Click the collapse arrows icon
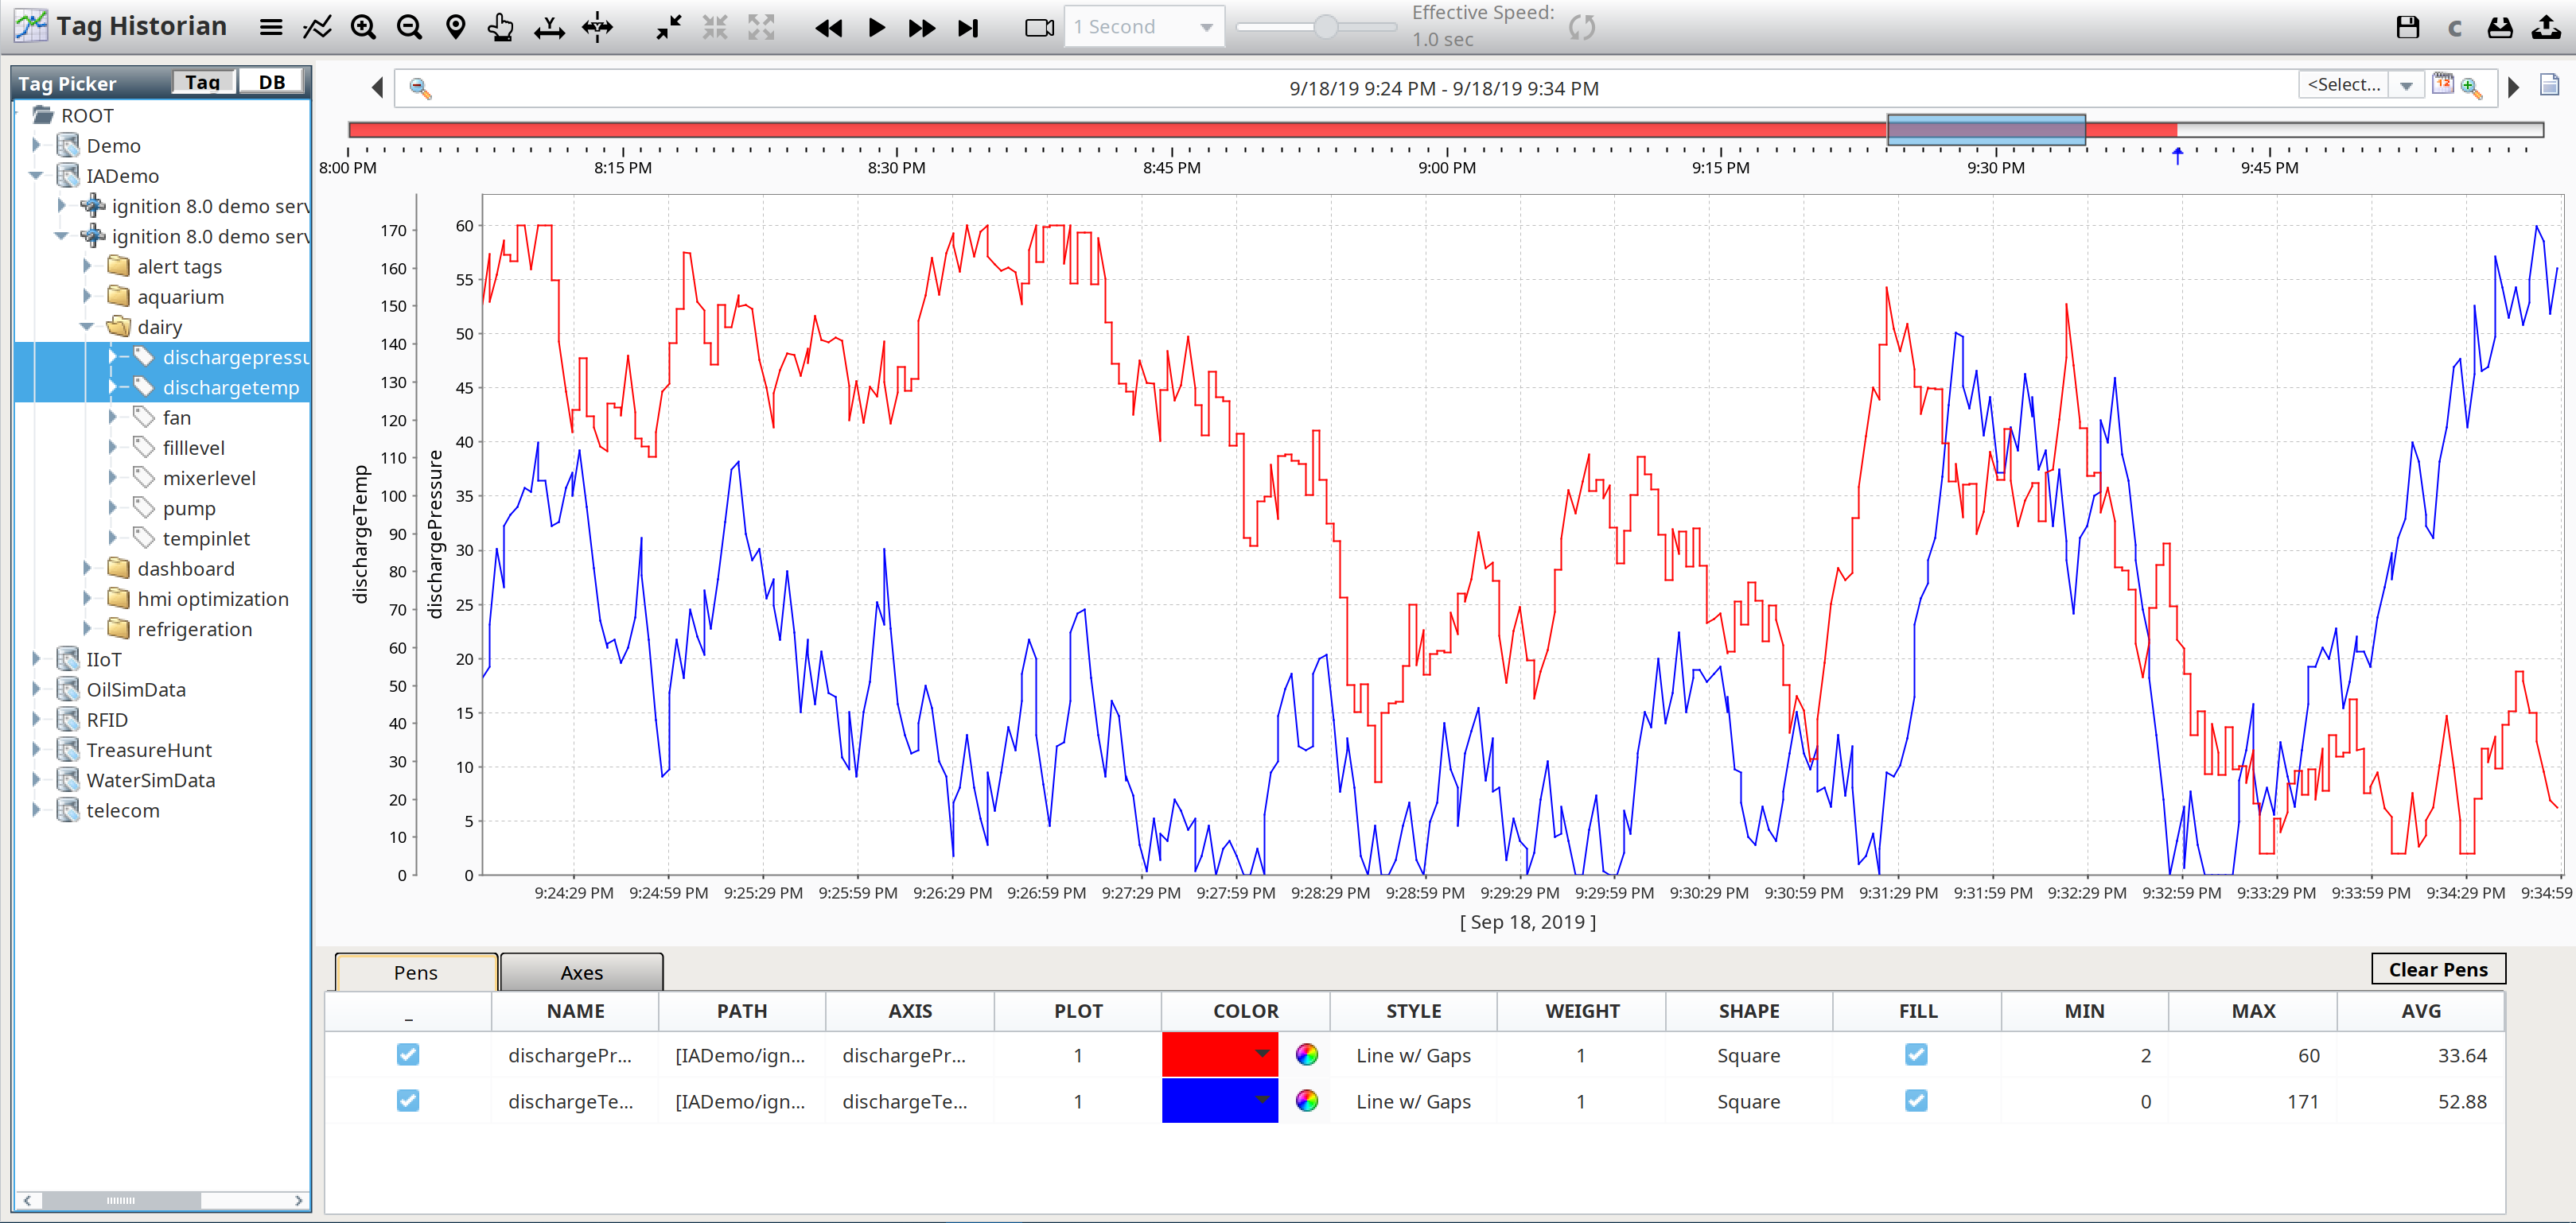The image size is (2576, 1223). click(x=668, y=27)
